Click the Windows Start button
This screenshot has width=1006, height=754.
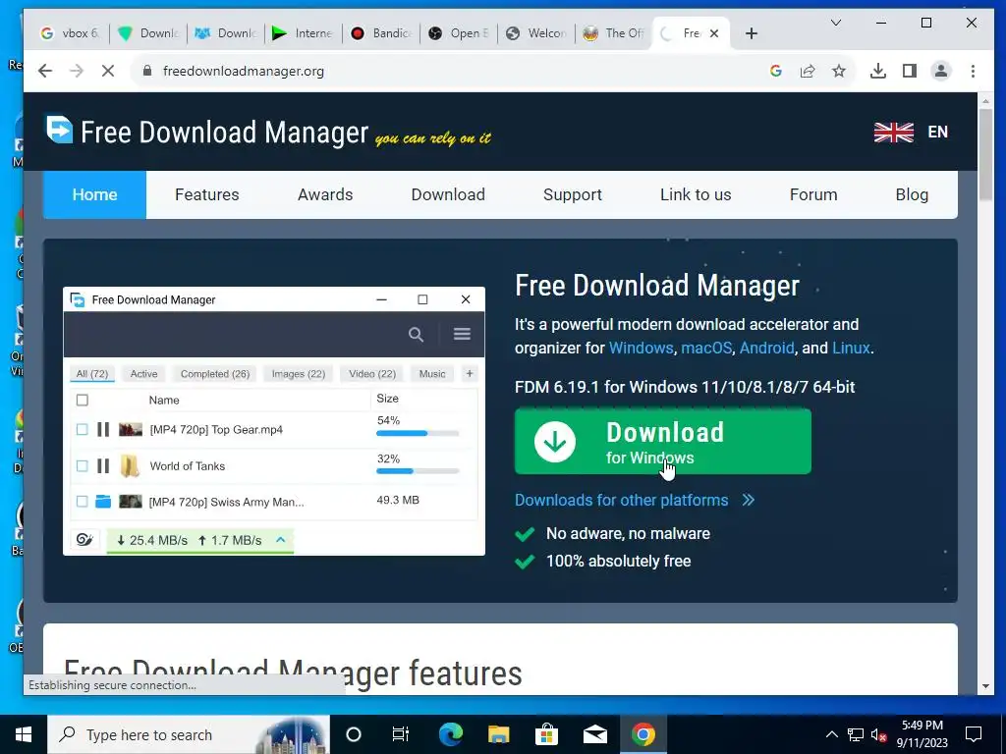pos(24,734)
